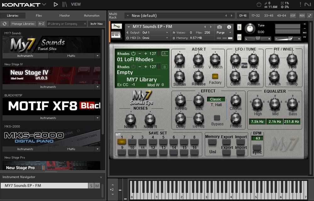Image resolution: width=314 pixels, height=201 pixels.
Task: Click the refresh libraries icon
Action: click(x=4, y=24)
